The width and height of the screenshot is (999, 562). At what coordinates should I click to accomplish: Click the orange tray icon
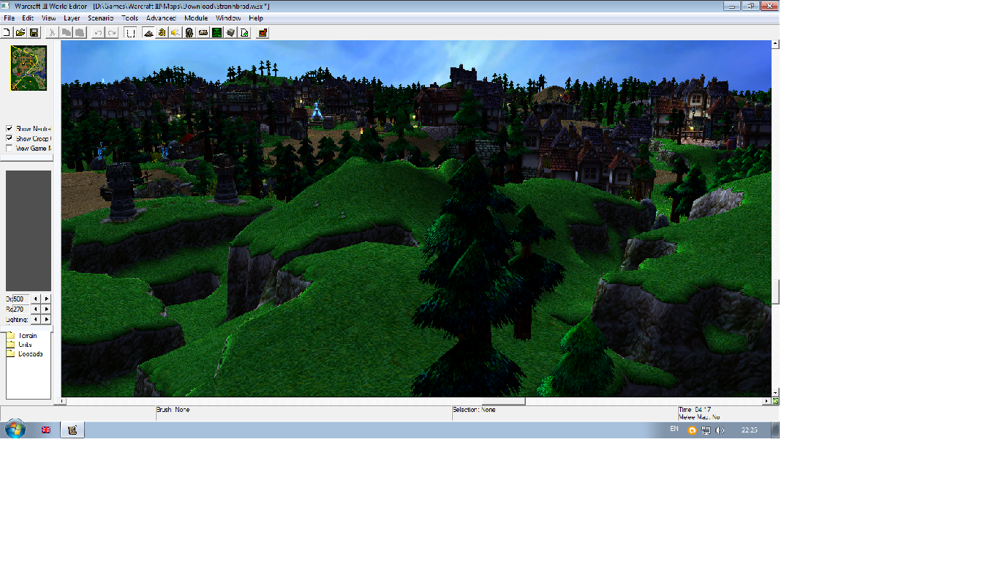[x=692, y=430]
